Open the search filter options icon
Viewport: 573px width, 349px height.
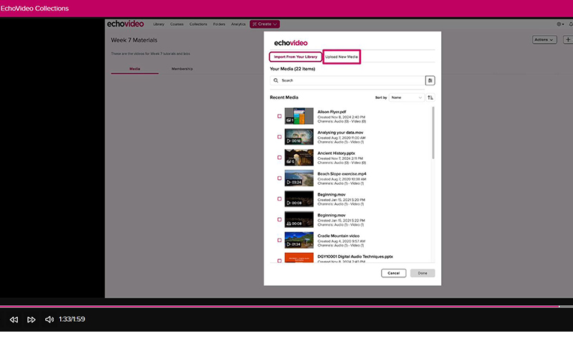coord(430,81)
